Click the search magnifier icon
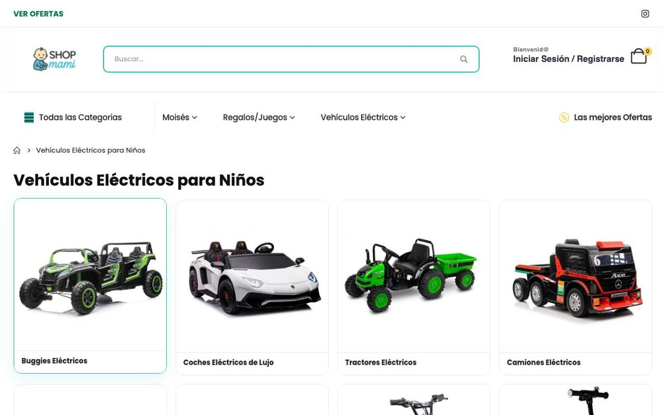Viewport: 665px width, 415px height. point(464,59)
